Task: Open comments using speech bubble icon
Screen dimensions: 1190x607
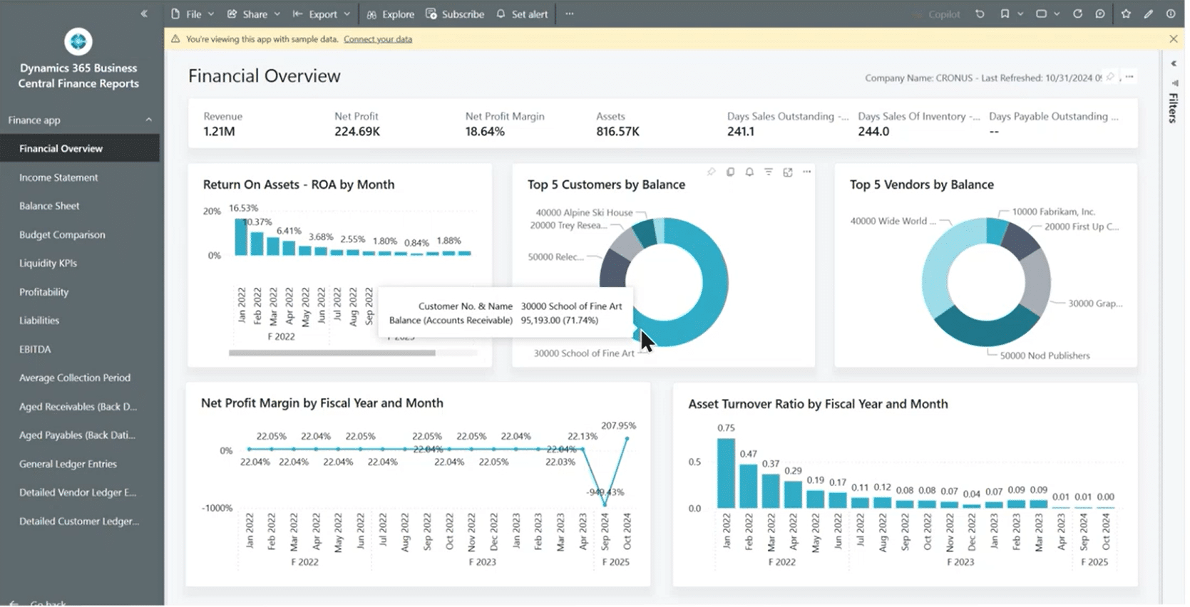Action: click(1100, 14)
